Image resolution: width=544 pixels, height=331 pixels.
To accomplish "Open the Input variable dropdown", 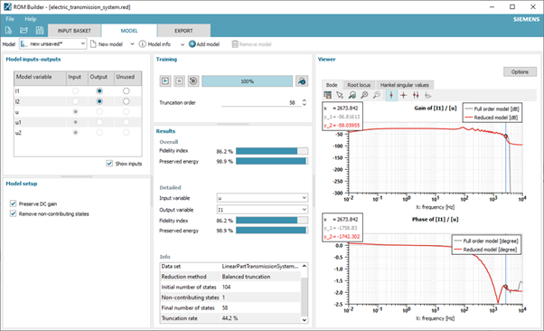I will pyautogui.click(x=262, y=198).
